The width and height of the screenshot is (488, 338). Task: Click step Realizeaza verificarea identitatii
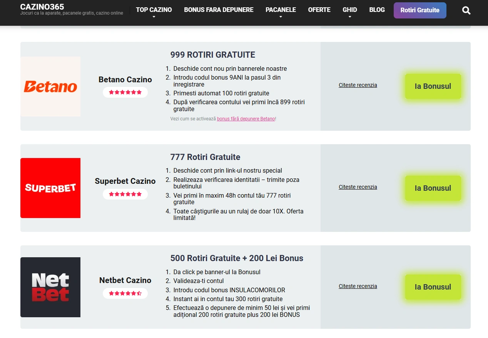tap(236, 183)
